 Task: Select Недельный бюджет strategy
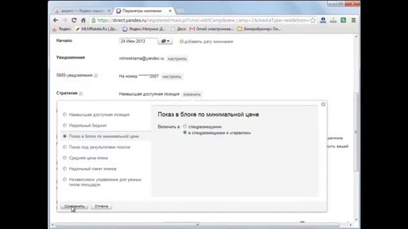64,125
